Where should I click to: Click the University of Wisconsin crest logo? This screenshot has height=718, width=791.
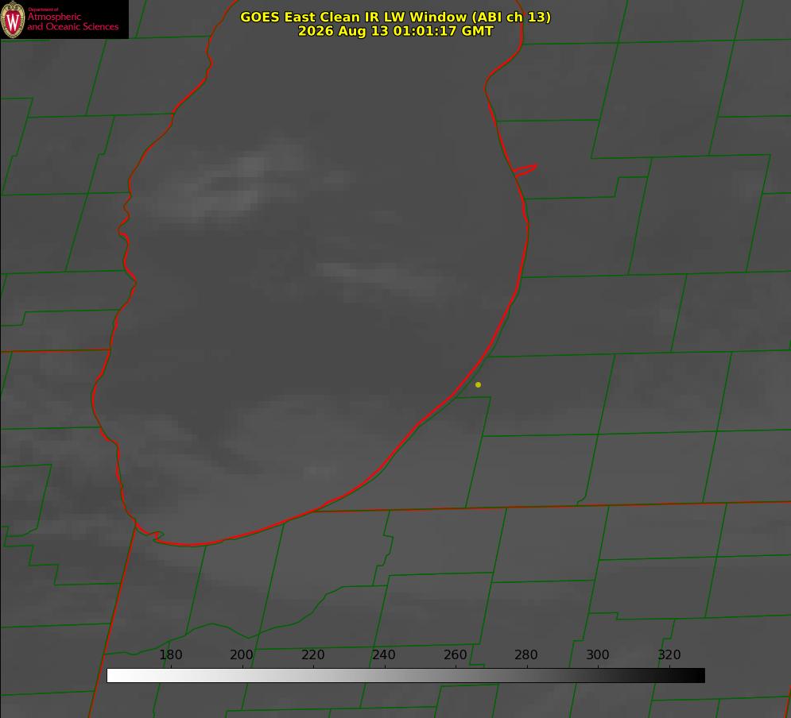(x=13, y=19)
